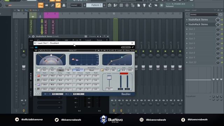The width and height of the screenshot is (224, 126).
Task: Open the browser/file list toolbar icon
Action: tap(133, 5)
